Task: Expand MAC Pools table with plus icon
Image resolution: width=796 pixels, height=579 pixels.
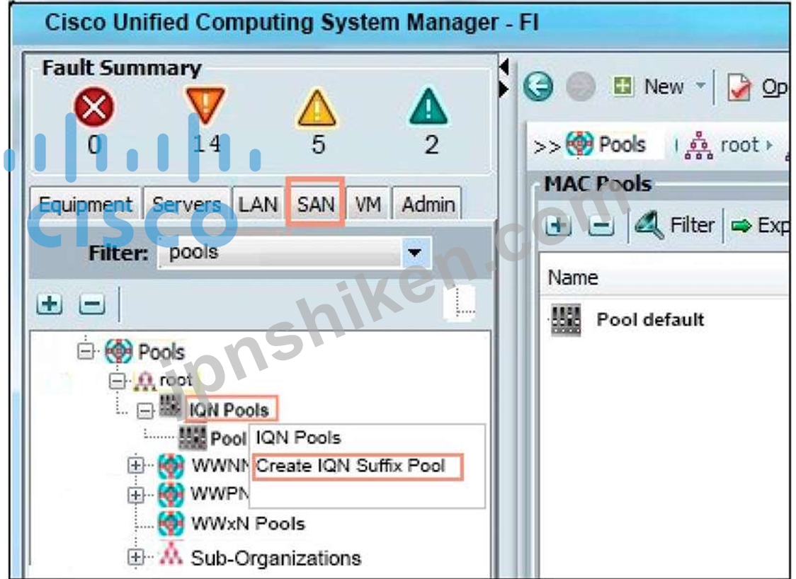Action: coord(559,224)
